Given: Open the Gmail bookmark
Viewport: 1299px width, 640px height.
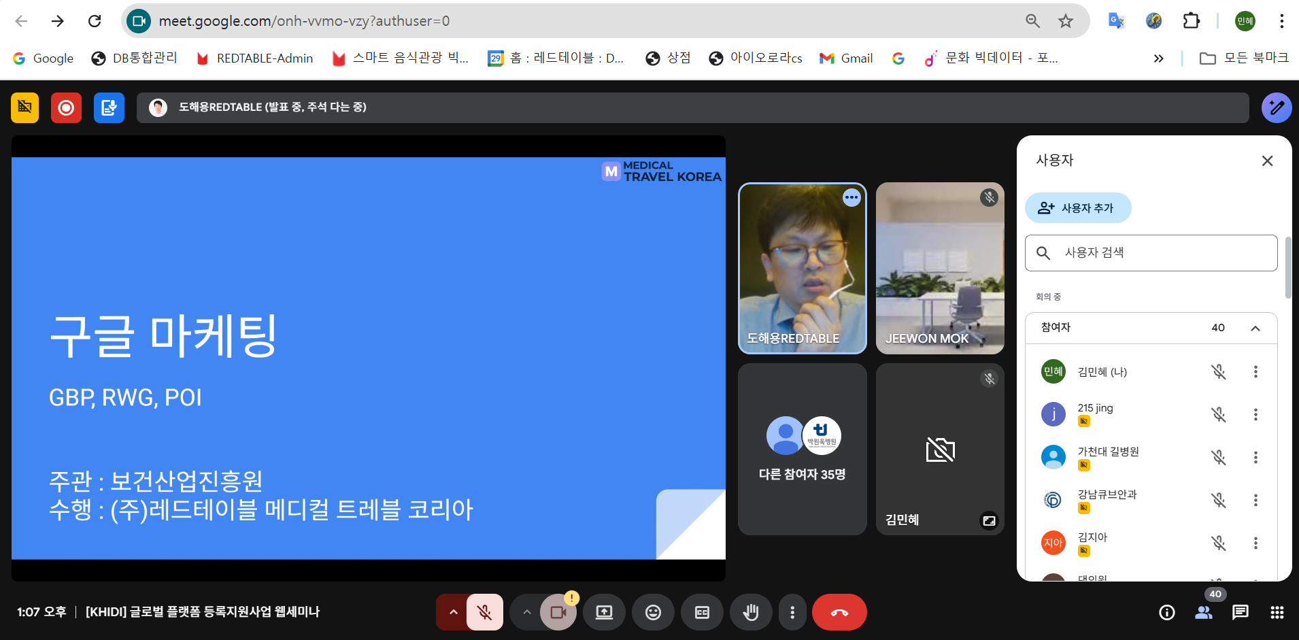Looking at the screenshot, I should point(847,58).
